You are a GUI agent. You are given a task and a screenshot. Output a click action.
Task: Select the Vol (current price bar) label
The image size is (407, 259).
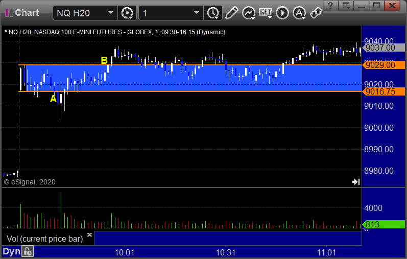click(x=44, y=239)
